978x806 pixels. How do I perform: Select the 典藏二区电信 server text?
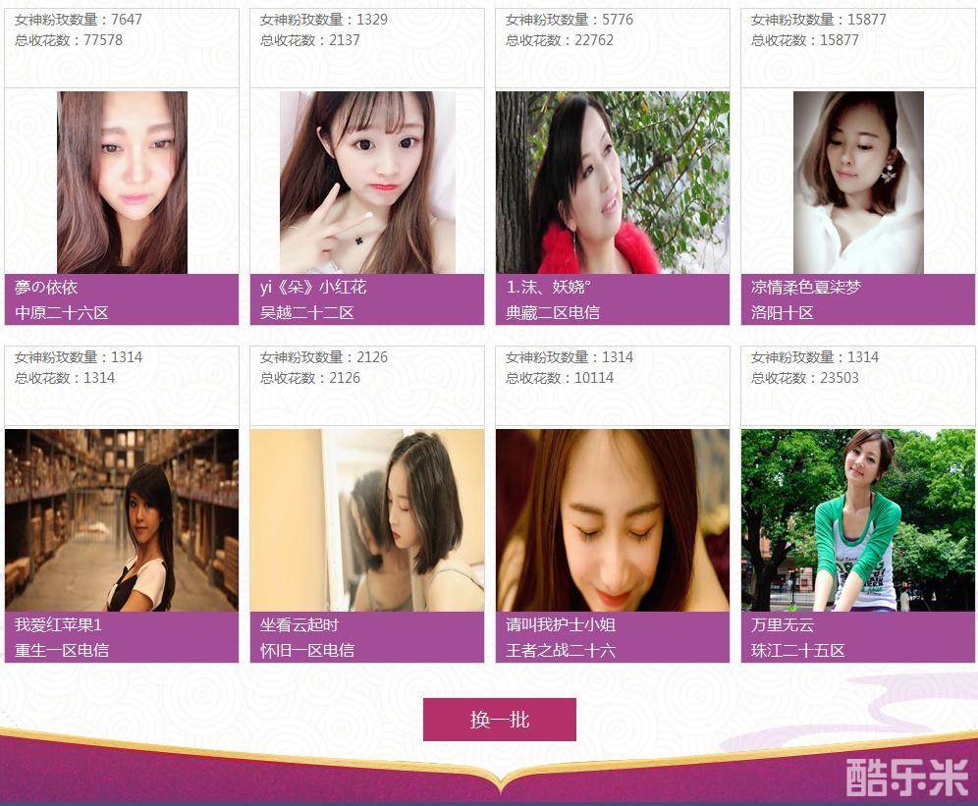tap(553, 312)
